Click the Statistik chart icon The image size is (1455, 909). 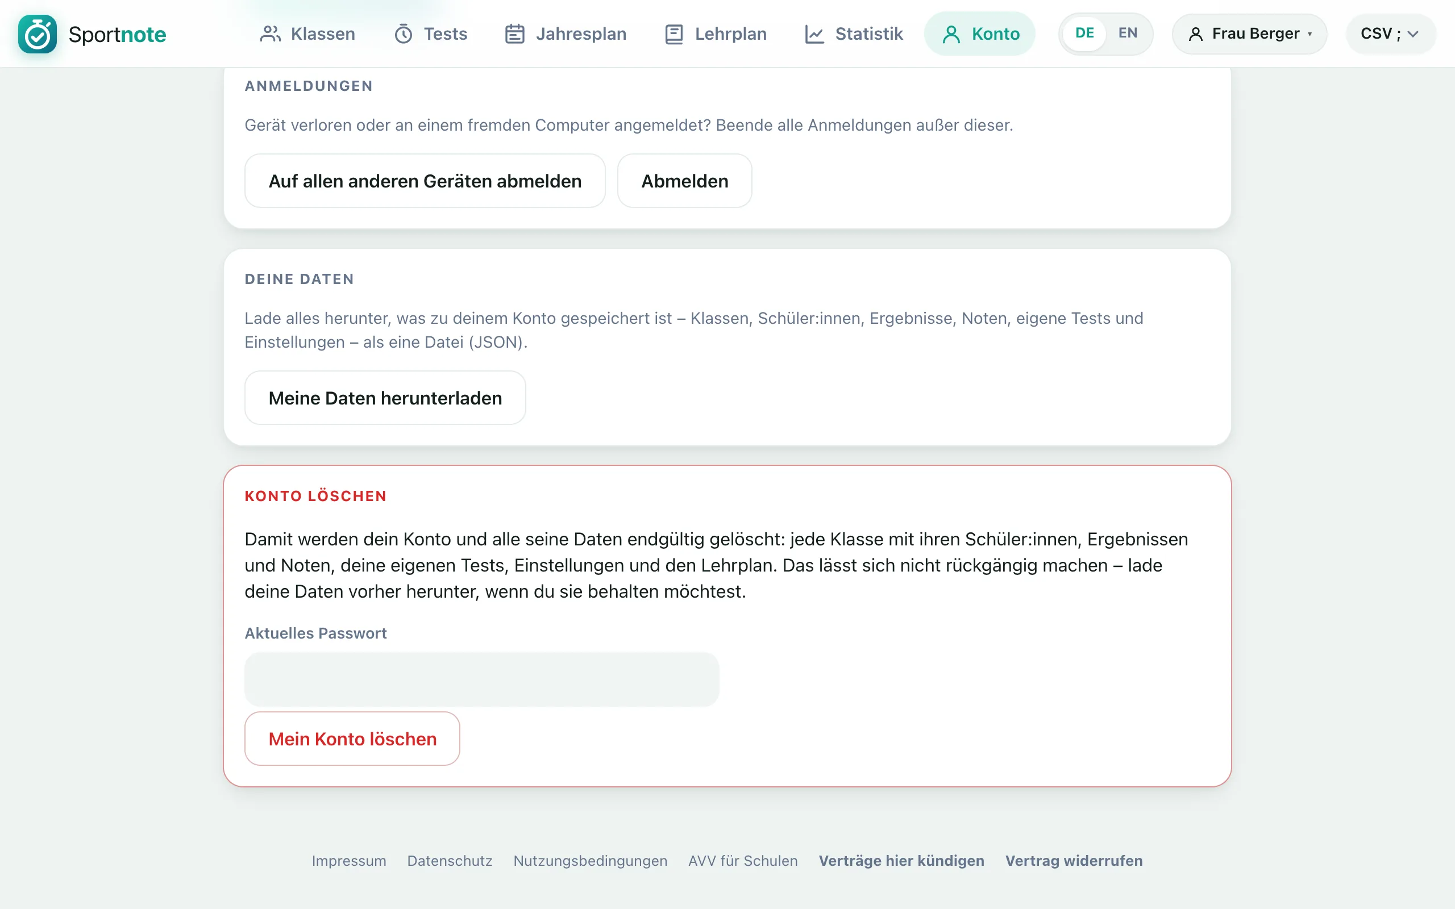click(x=814, y=34)
